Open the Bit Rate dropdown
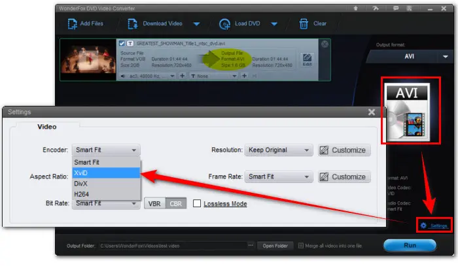The height and width of the screenshot is (266, 458). pos(106,204)
